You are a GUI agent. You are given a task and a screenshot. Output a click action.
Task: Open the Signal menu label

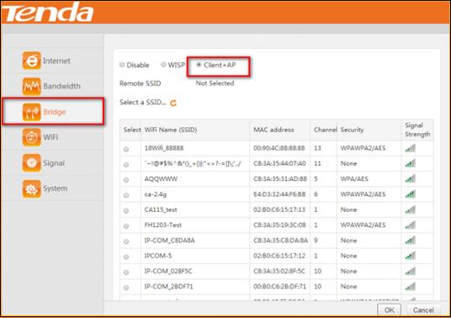point(54,163)
